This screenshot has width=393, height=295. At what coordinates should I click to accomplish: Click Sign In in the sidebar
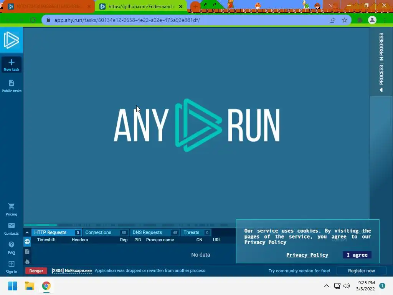point(12,267)
